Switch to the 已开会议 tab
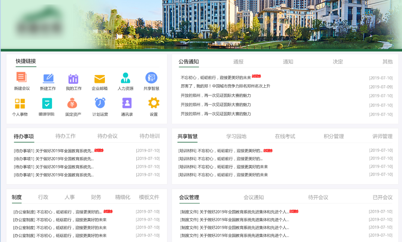 [x=382, y=197]
